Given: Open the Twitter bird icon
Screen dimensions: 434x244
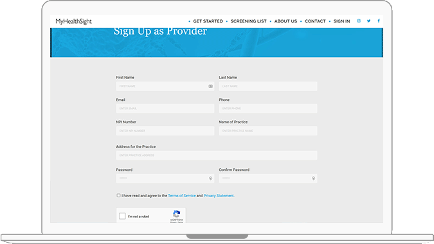Looking at the screenshot, I should (368, 21).
